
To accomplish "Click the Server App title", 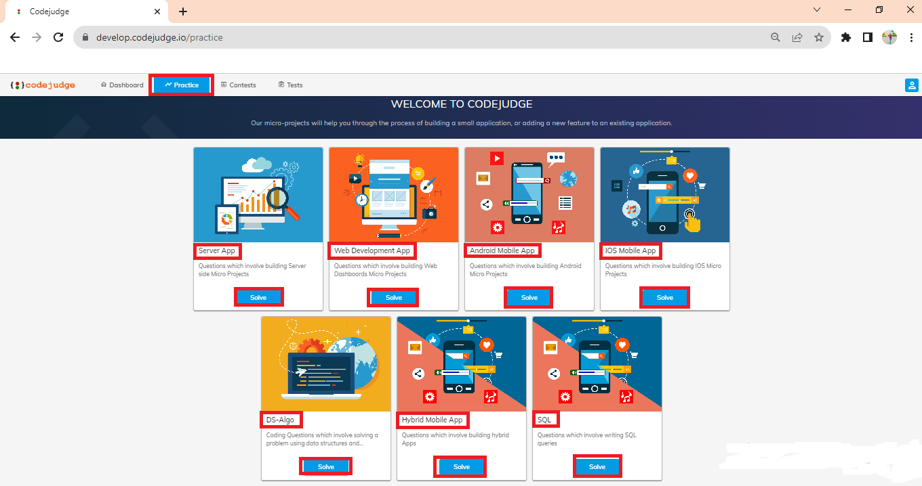I will 217,250.
